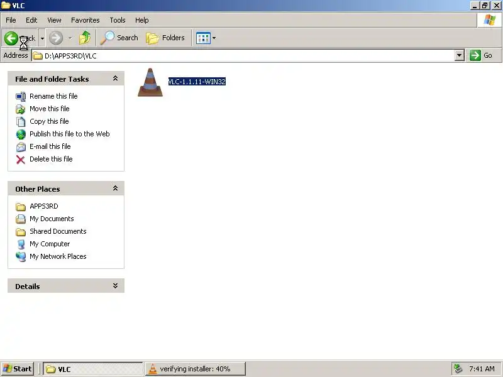Open My Network Places link

coord(58,256)
